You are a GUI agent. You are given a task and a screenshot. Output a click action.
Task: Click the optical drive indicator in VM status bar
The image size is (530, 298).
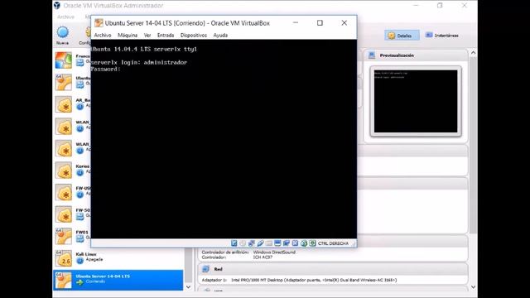(243, 243)
